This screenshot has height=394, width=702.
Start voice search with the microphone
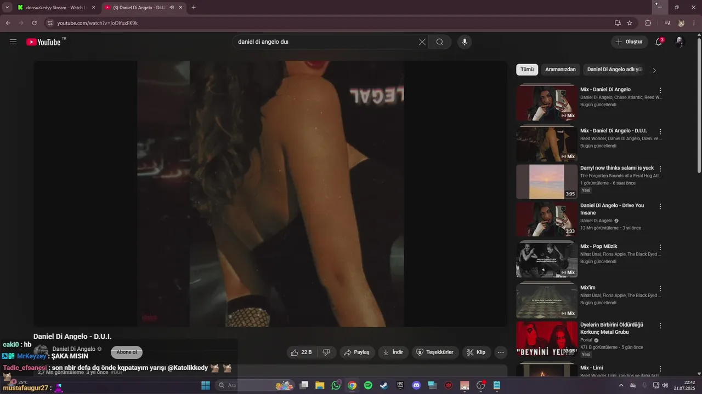465,42
